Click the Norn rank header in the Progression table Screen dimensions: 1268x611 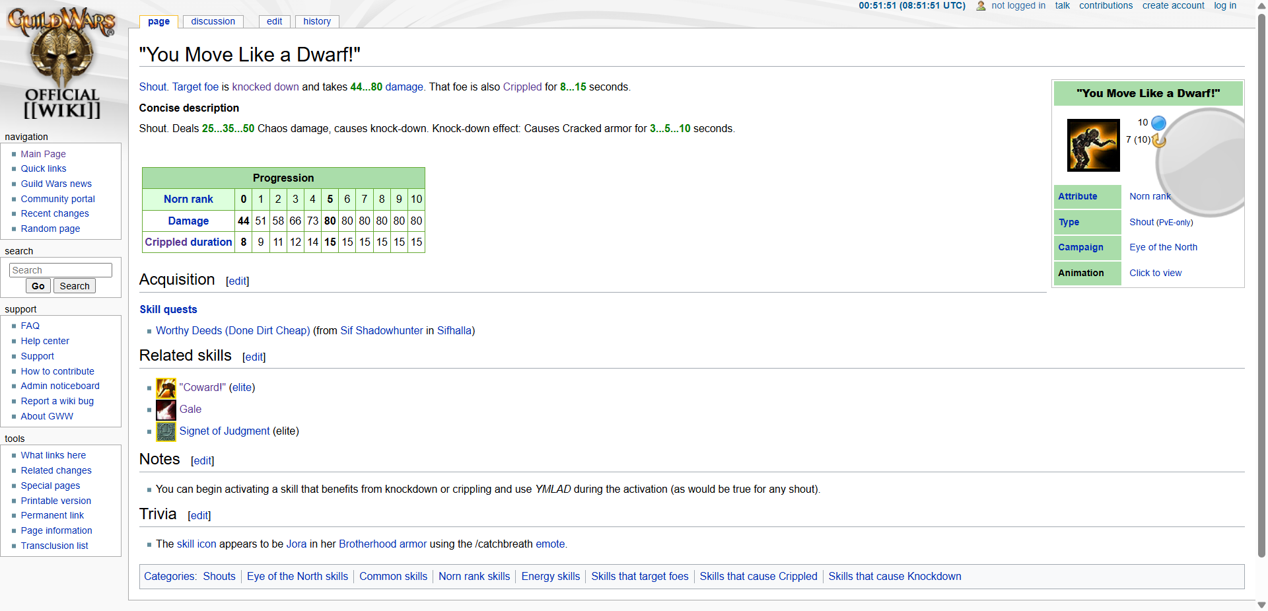[x=188, y=199]
